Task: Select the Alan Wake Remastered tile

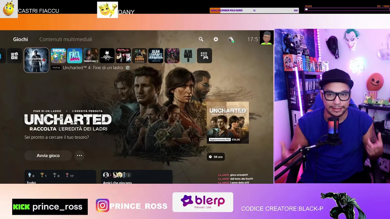Action: click(156, 56)
